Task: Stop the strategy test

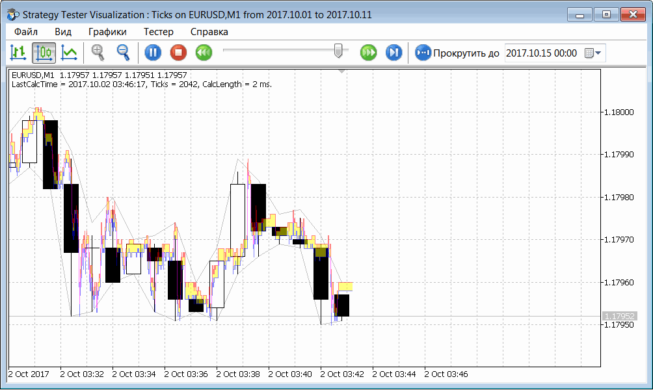Action: [x=178, y=53]
